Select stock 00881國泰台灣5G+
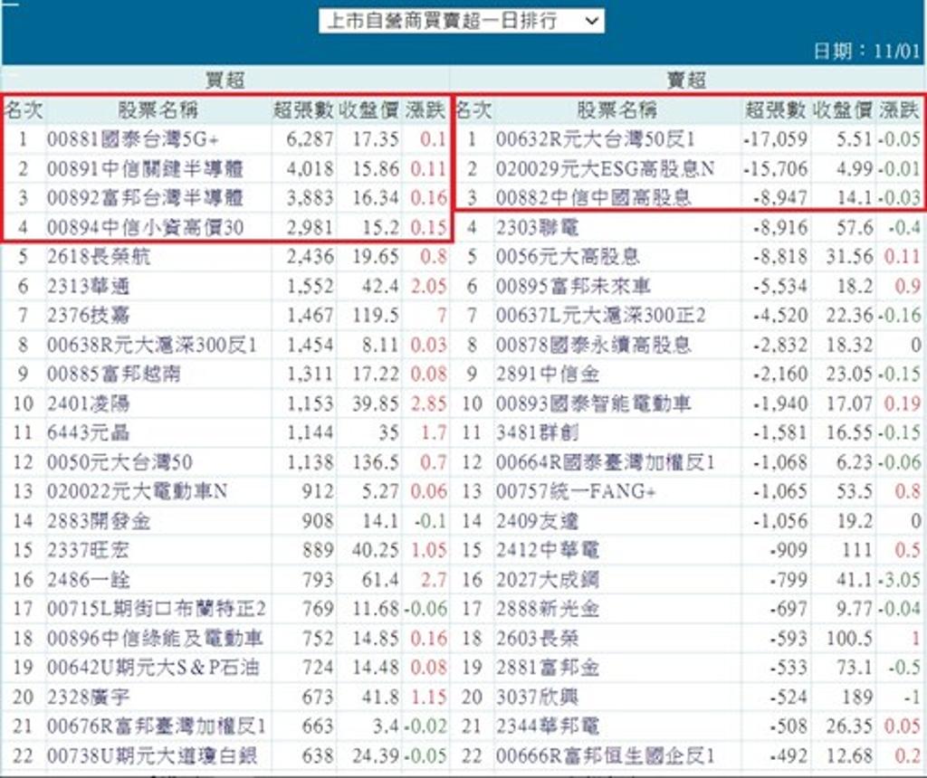The height and width of the screenshot is (778, 927). [133, 139]
